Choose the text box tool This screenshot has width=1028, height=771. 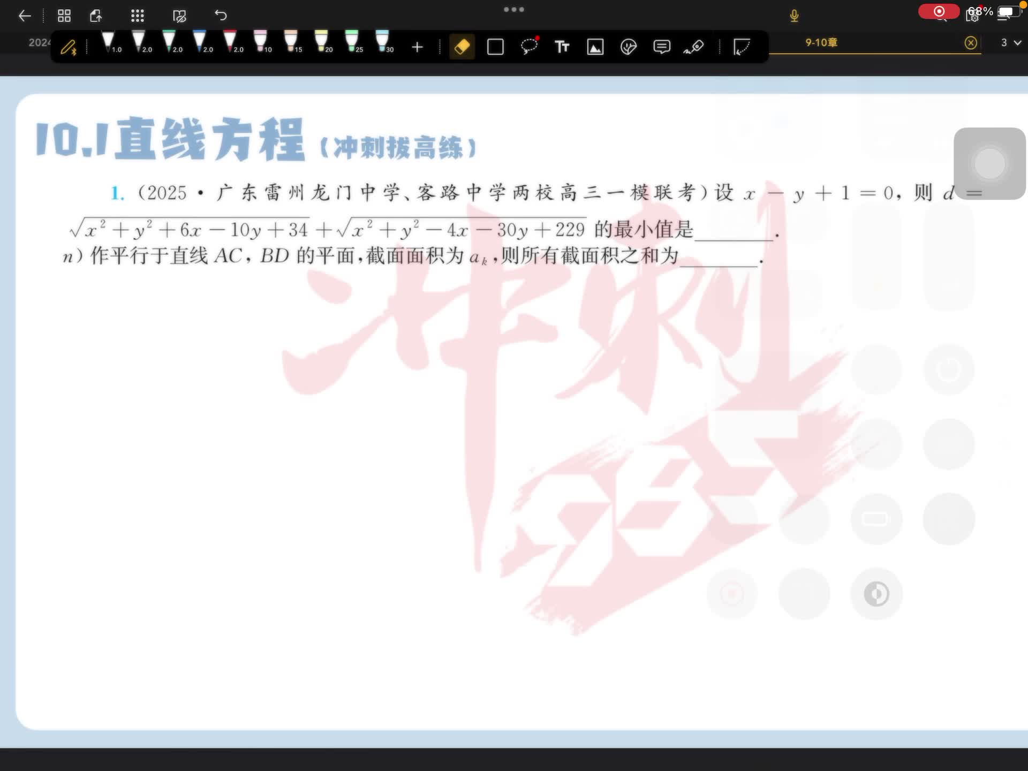click(x=562, y=47)
